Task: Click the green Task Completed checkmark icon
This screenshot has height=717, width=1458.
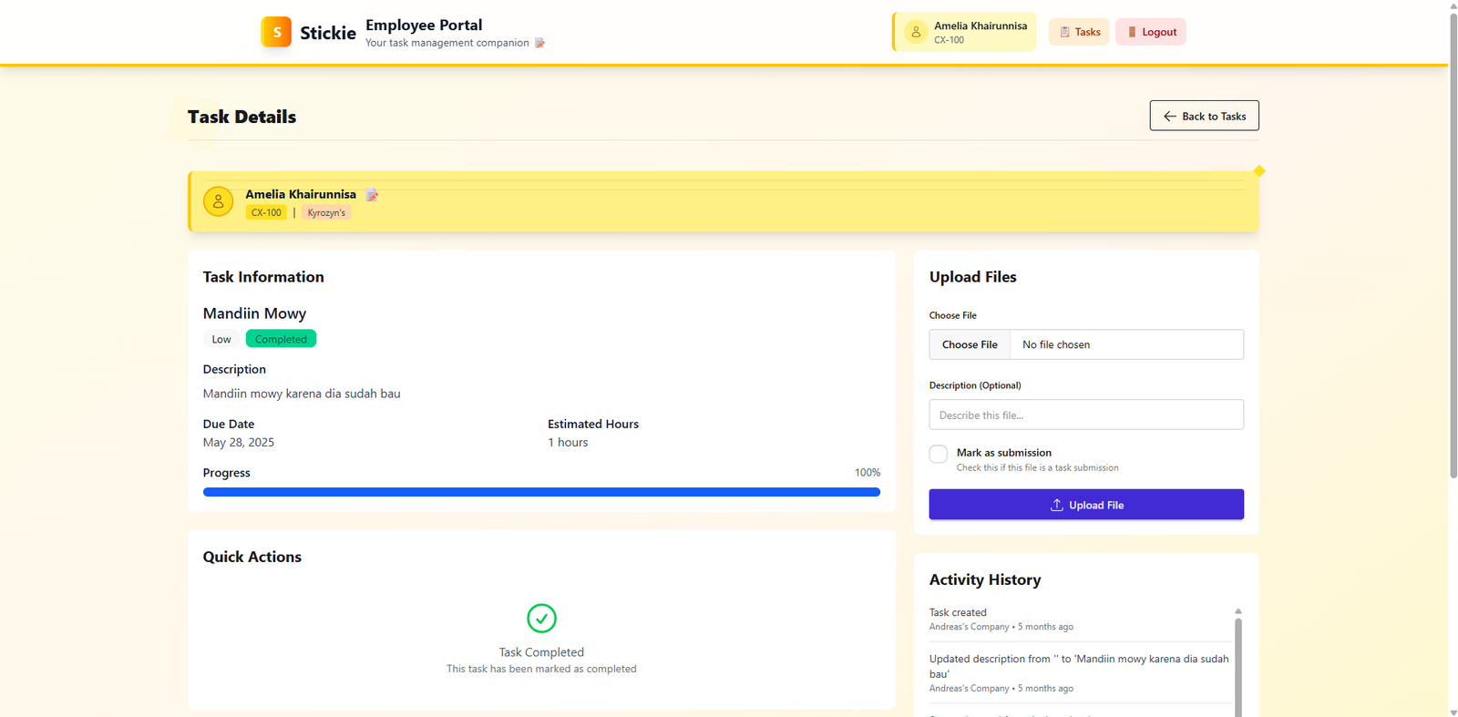Action: click(541, 619)
